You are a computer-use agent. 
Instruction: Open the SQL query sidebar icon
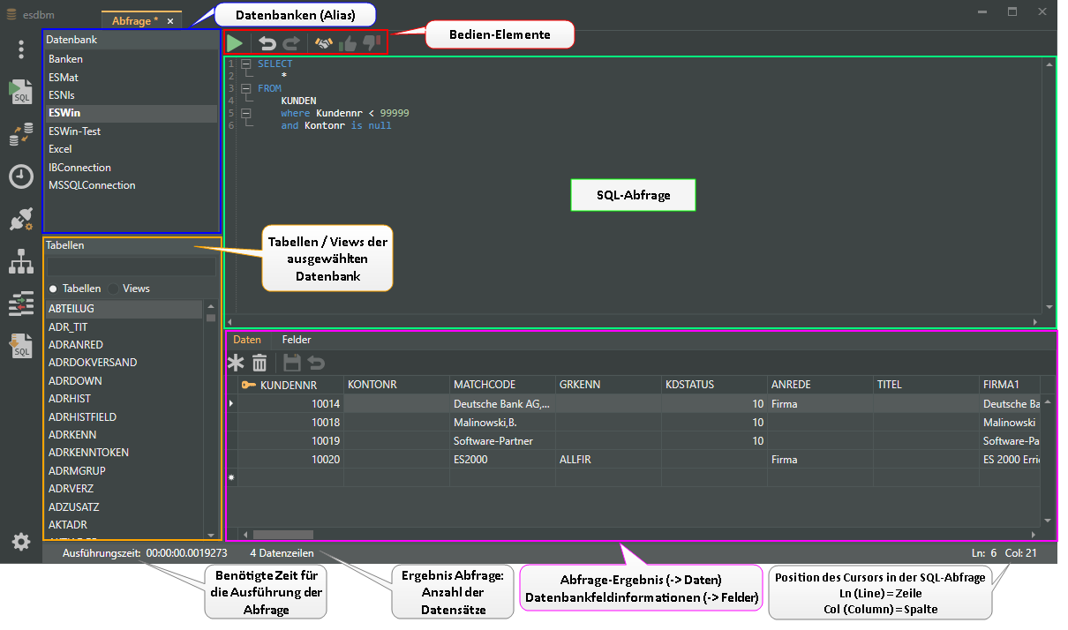[x=20, y=92]
